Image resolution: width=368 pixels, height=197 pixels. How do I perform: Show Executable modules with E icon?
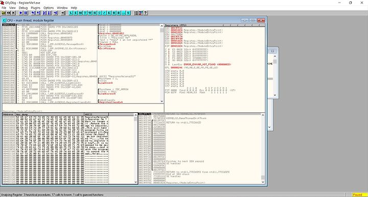click(x=76, y=13)
